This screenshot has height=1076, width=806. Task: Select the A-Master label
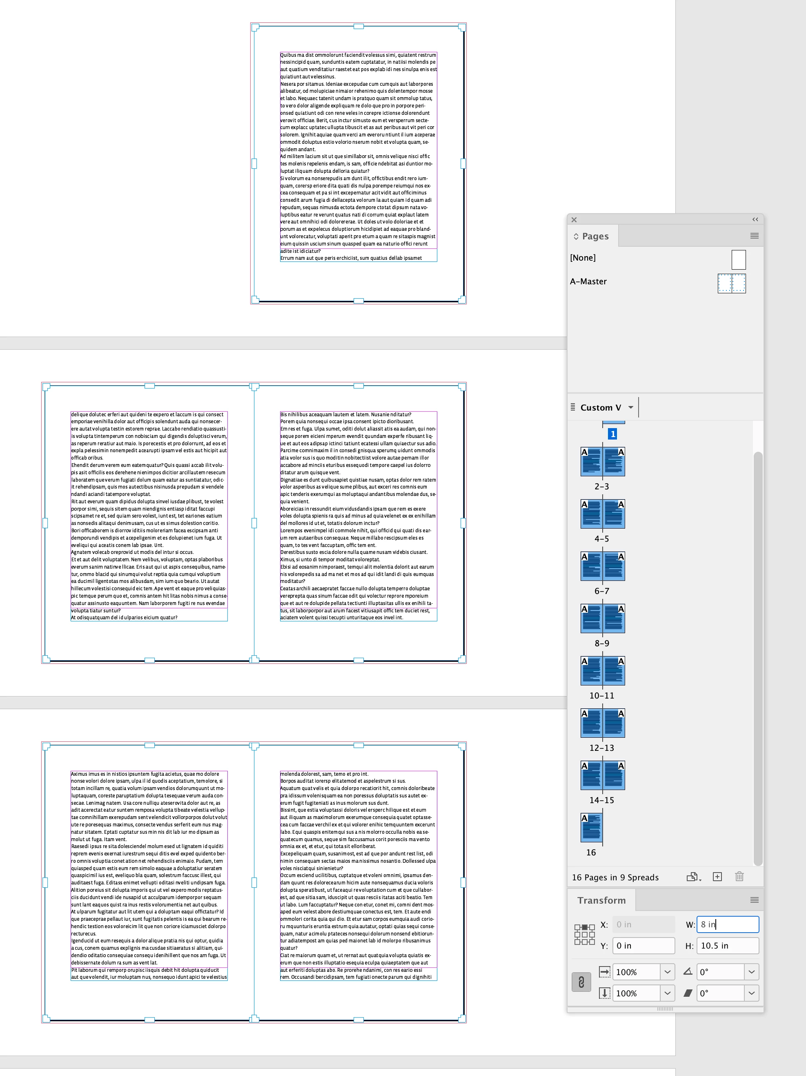[x=588, y=281]
